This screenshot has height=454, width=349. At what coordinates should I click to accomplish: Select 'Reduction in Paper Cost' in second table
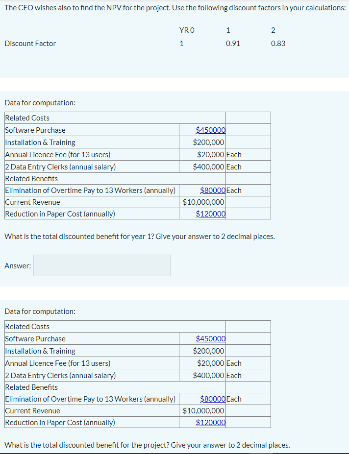coord(60,422)
